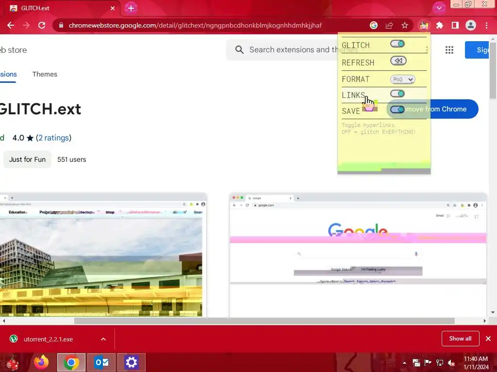Toggle the SAVE switch in the popup

pos(397,109)
